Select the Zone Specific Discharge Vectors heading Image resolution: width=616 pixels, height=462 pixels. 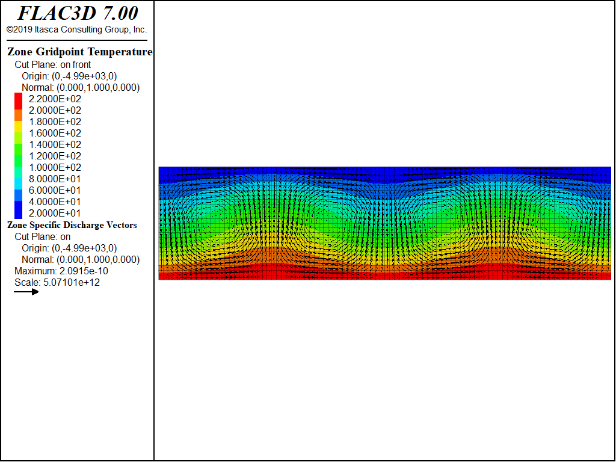click(72, 225)
